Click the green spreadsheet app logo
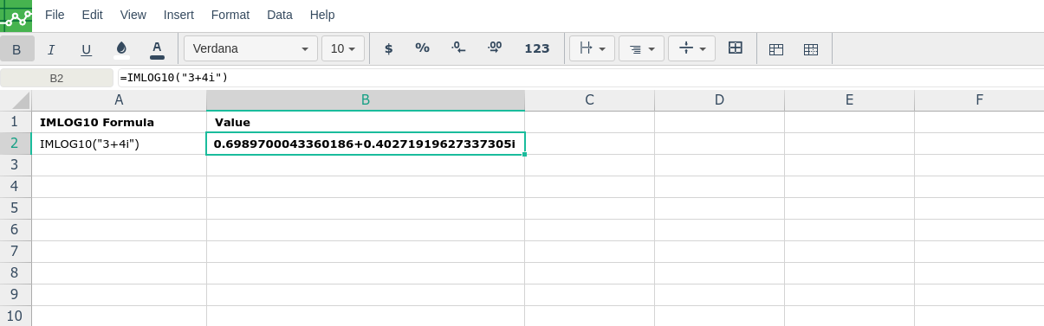The width and height of the screenshot is (1044, 326). [x=16, y=16]
